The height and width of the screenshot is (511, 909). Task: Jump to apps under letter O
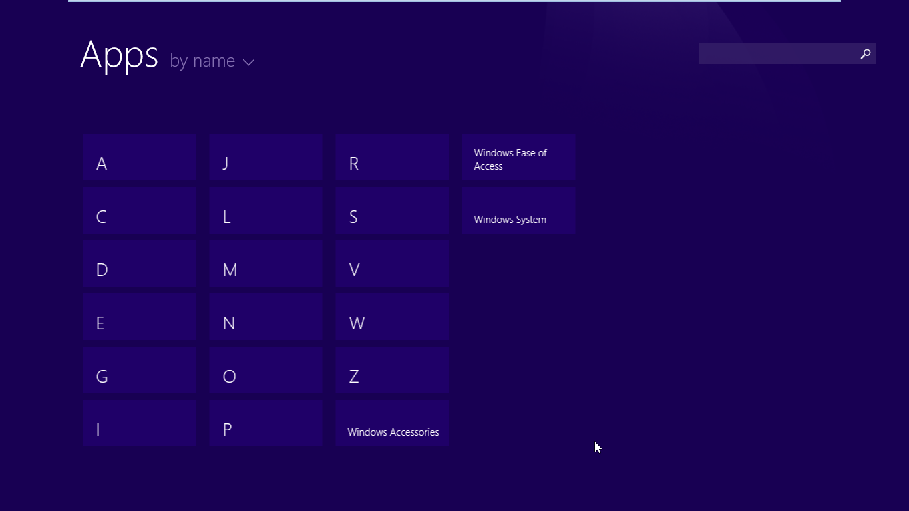pyautogui.click(x=266, y=371)
